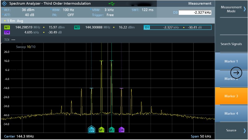The image size is (248, 140).
Task: Click M1 frequency 144.298519 MHz
Action: 28,27
